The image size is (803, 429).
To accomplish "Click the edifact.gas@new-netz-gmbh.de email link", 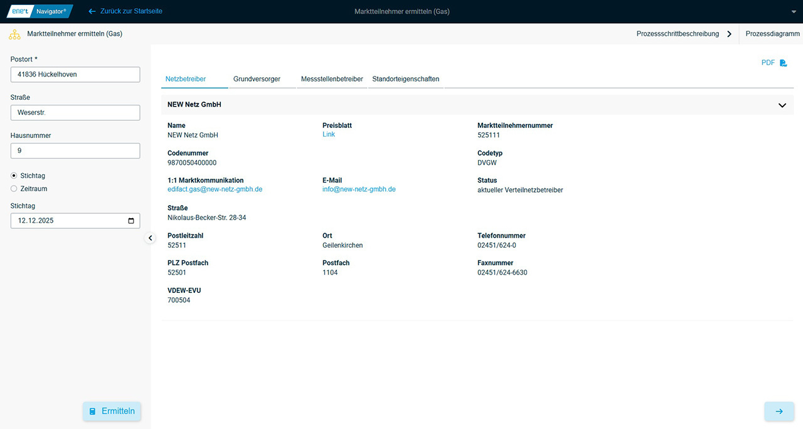I will coord(215,189).
